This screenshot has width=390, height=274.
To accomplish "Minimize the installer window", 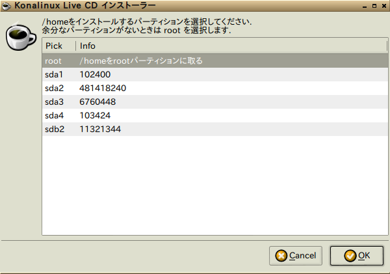I will point(365,7).
